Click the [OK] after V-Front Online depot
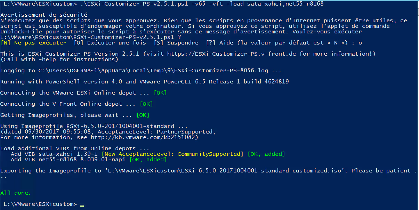Image resolution: width=419 pixels, height=210 pixels. (x=146, y=104)
